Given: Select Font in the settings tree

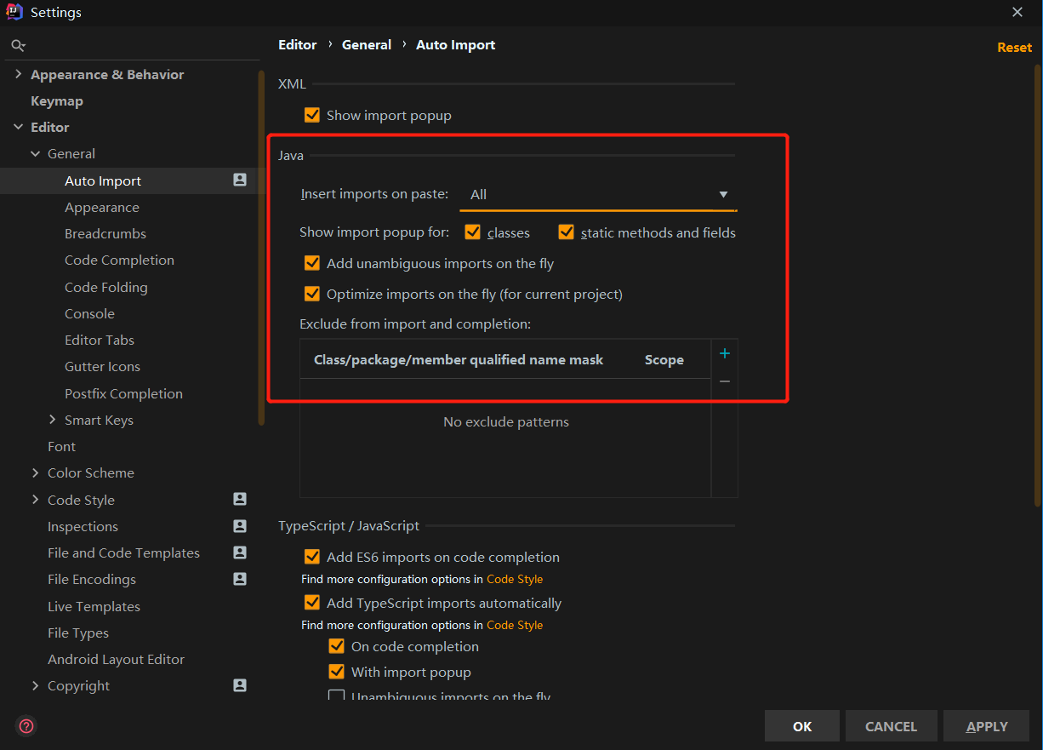Looking at the screenshot, I should tap(61, 446).
